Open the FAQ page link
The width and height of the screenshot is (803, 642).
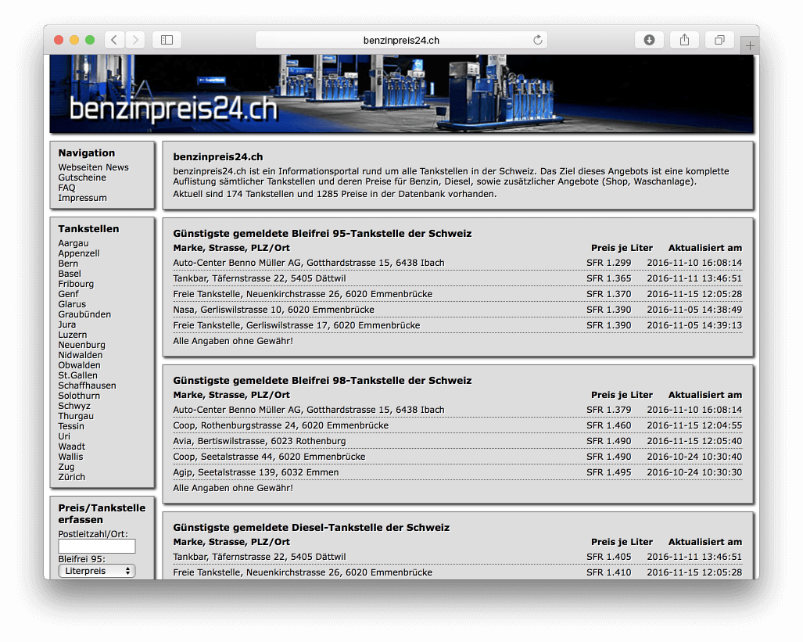pyautogui.click(x=66, y=188)
